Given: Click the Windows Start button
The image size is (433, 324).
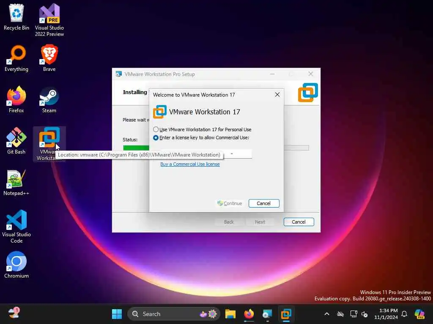Looking at the screenshot, I should pyautogui.click(x=117, y=314).
